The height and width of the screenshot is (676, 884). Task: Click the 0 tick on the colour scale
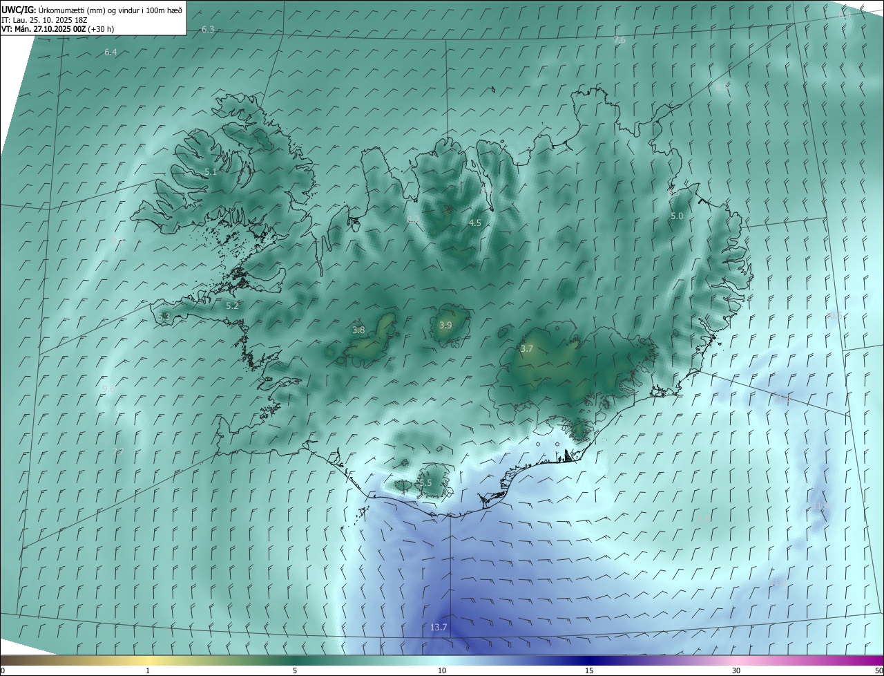(3, 670)
